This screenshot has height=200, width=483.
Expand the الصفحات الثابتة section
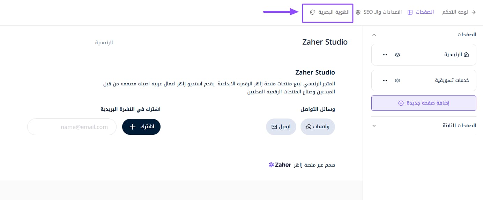374,126
